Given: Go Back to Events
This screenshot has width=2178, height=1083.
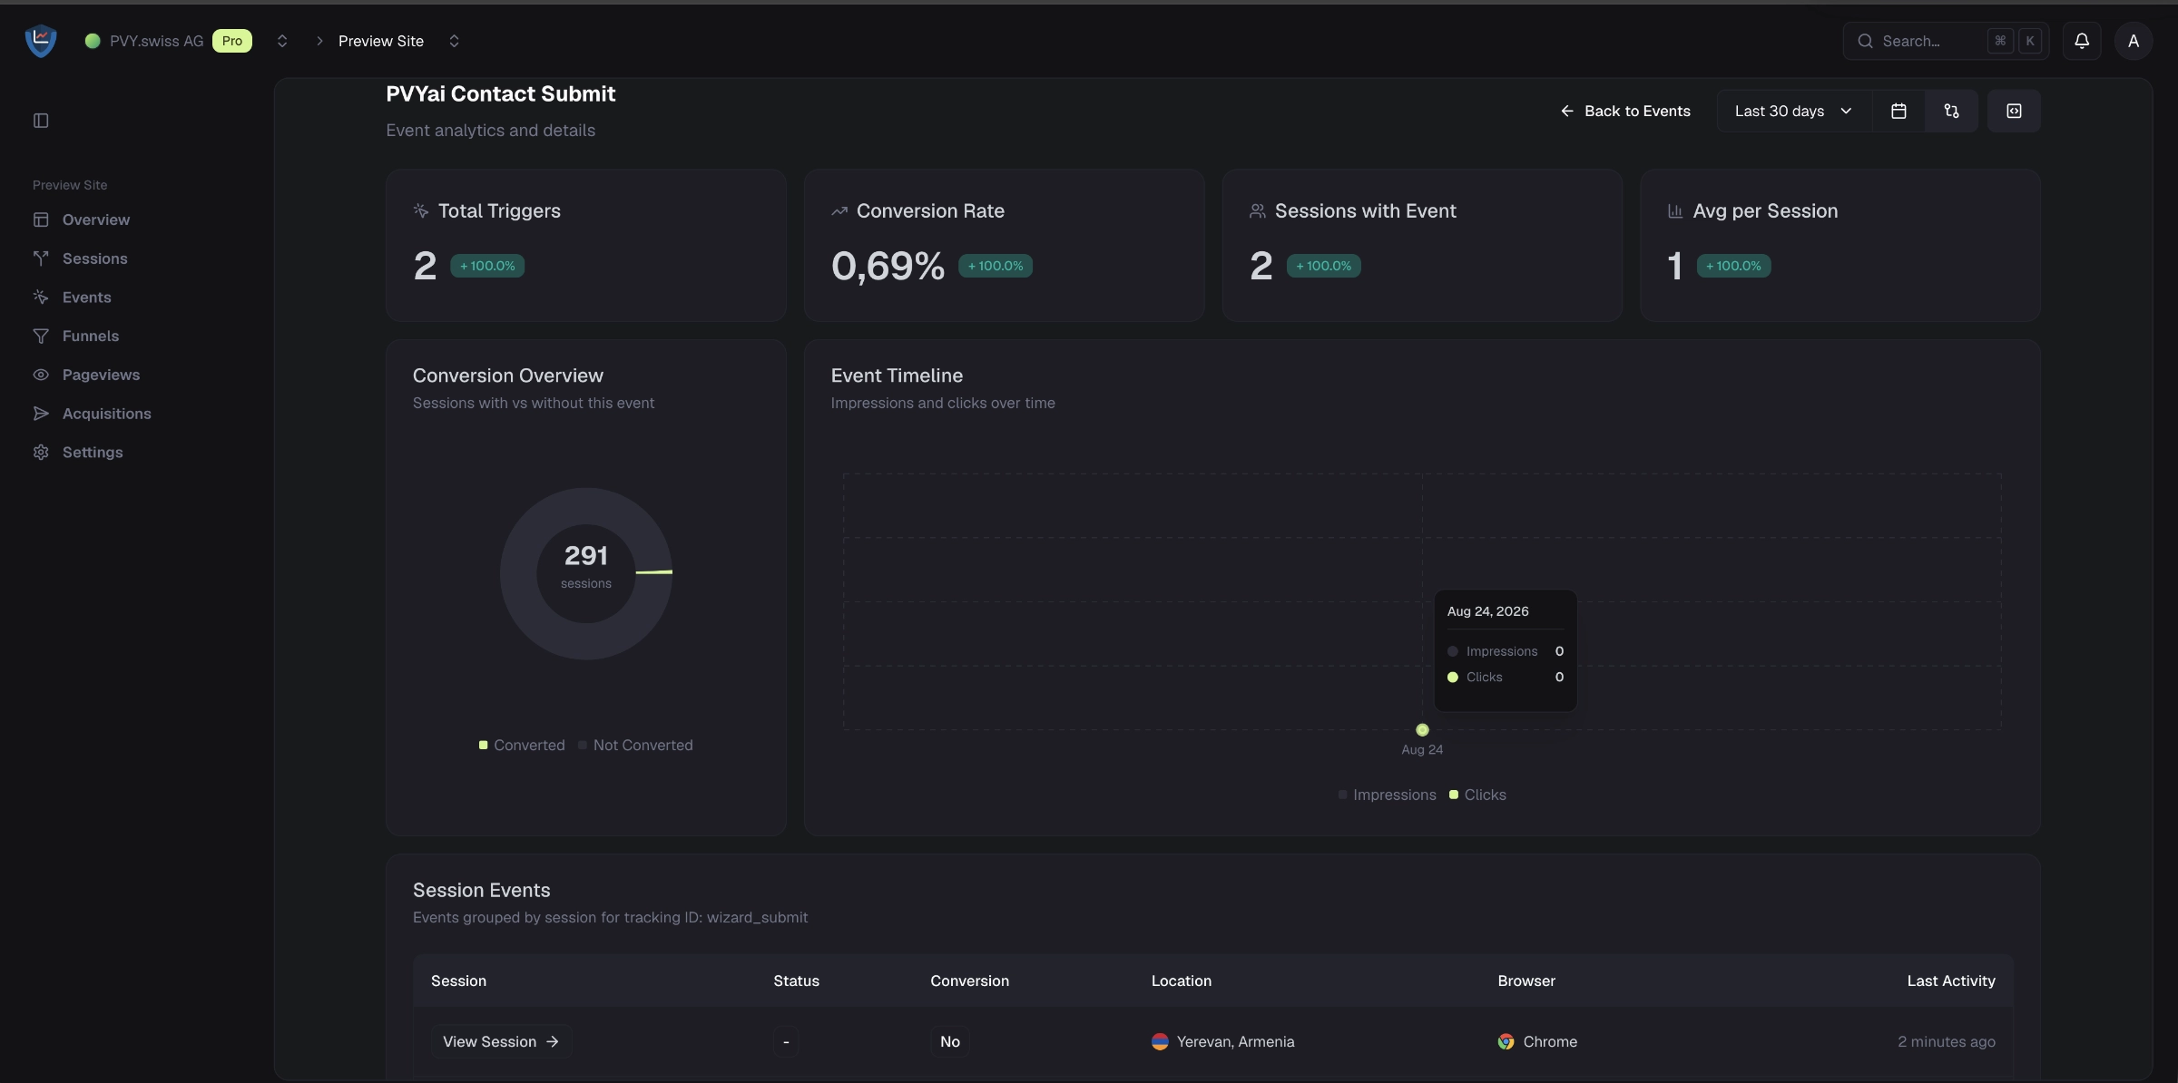Looking at the screenshot, I should tap(1624, 111).
